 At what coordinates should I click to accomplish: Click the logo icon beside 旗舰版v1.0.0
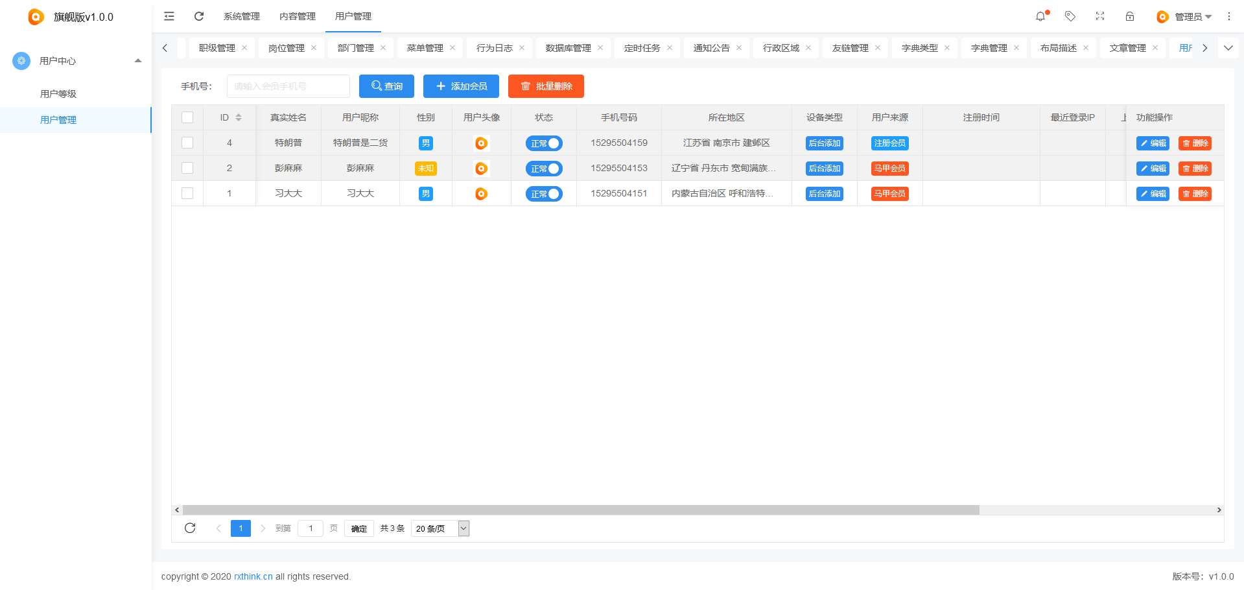pyautogui.click(x=36, y=17)
